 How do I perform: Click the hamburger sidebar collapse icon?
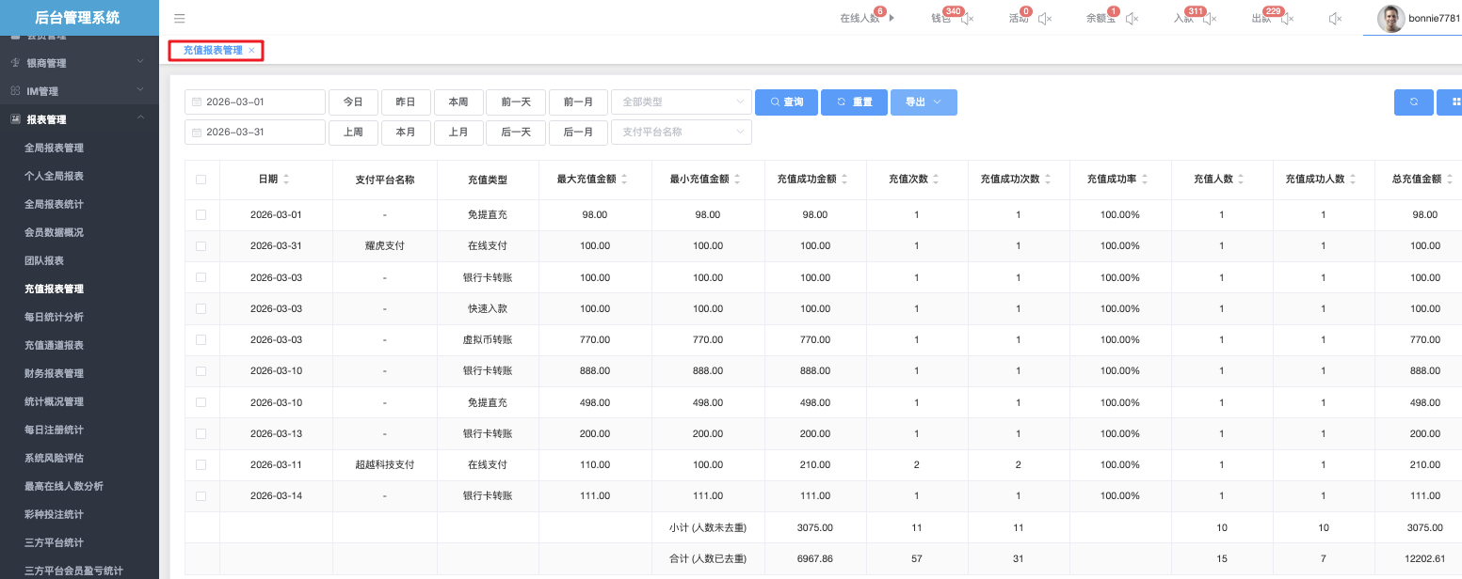180,18
